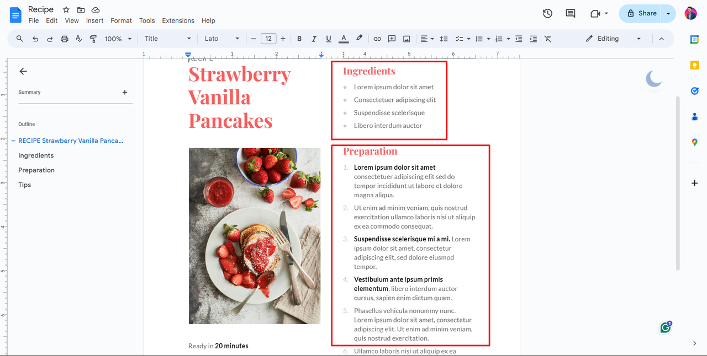This screenshot has height=356, width=707.
Task: Open the Editing mode dropdown
Action: pyautogui.click(x=613, y=39)
